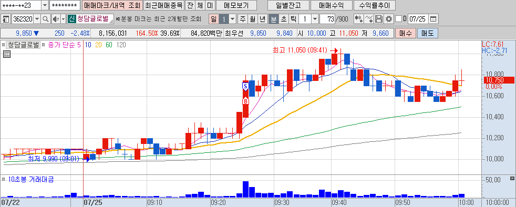Click the stock search magnifier icon
Image resolution: width=516 pixels, height=207 pixels.
[x=46, y=19]
